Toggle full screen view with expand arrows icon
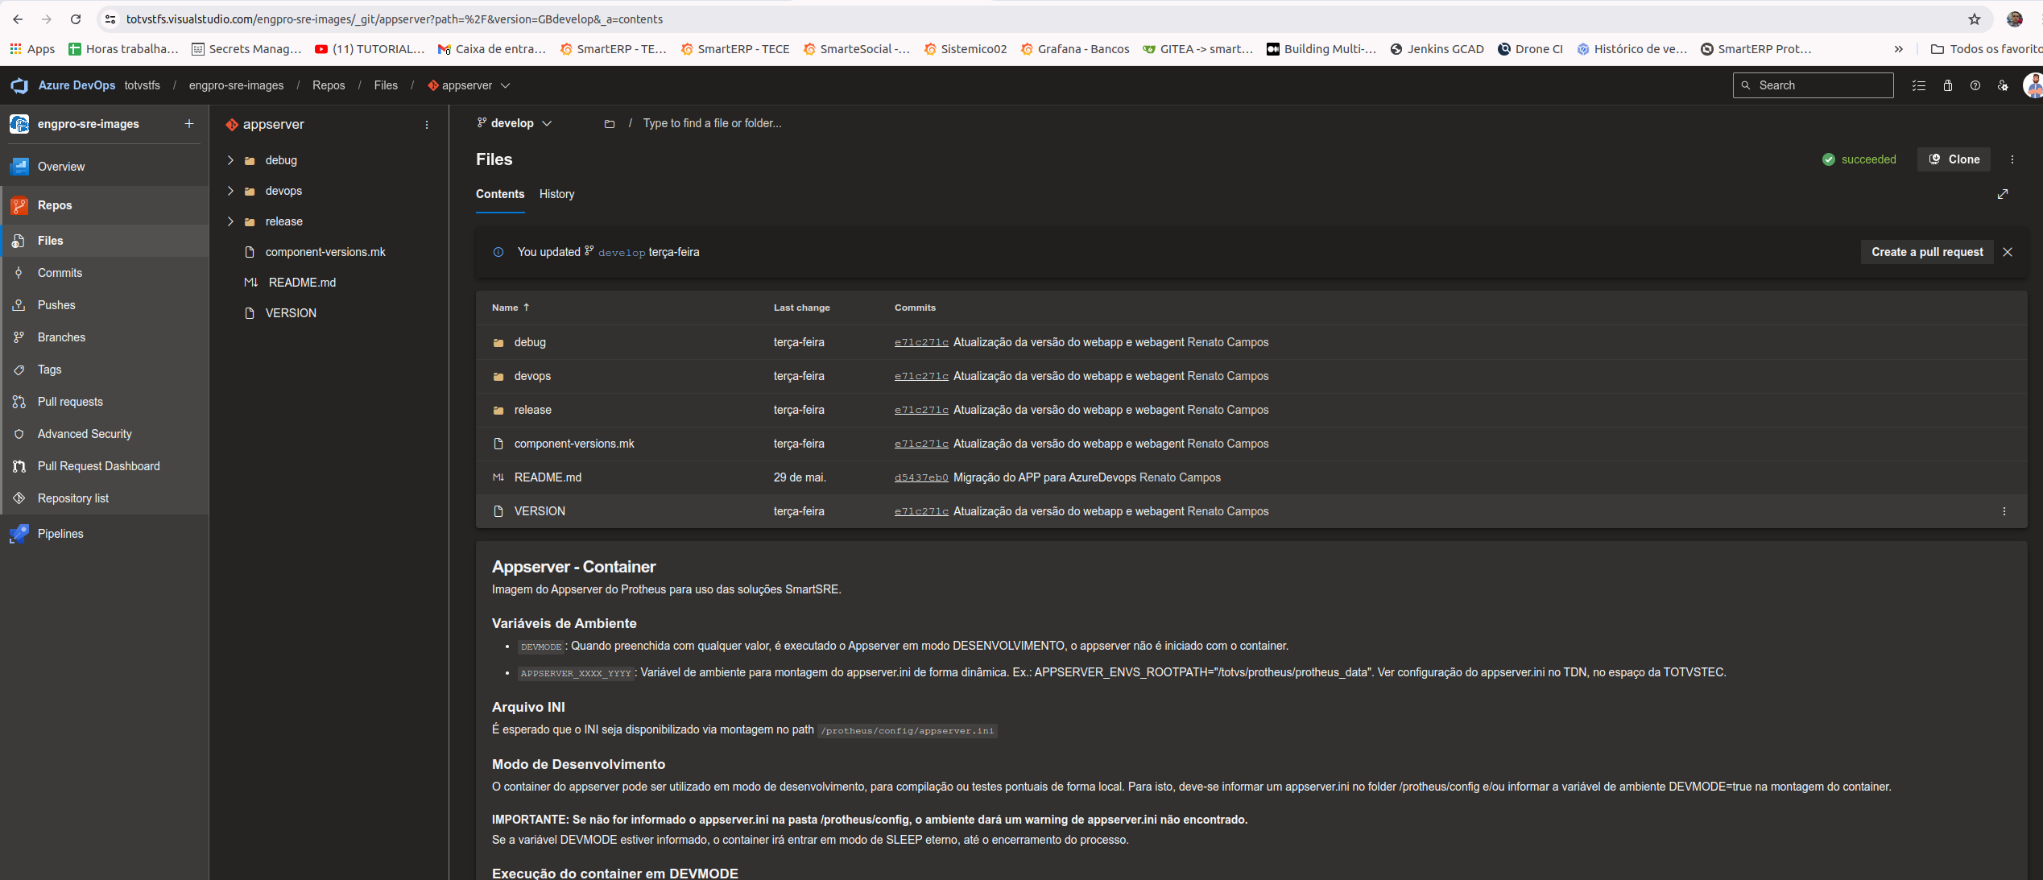Screen dimensions: 2043x880 pos(2003,194)
